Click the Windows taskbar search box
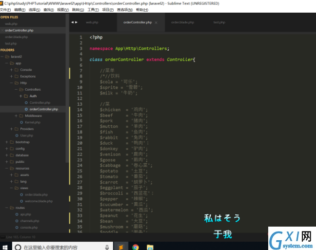 click(62, 246)
